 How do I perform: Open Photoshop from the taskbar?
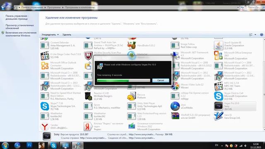coord(29,145)
